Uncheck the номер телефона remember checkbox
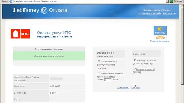The image size is (184, 103). (135, 60)
